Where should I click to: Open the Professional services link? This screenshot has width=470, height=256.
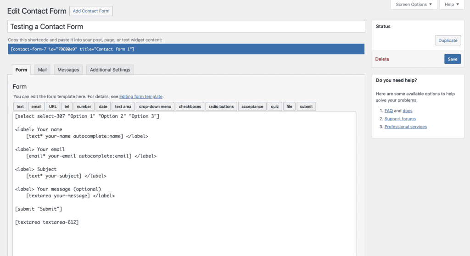point(406,127)
